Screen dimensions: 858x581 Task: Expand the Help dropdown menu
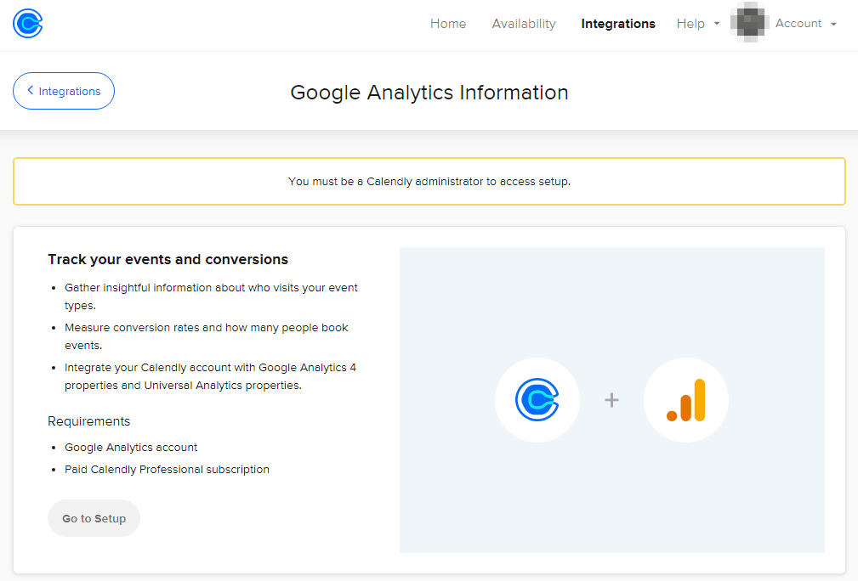coord(697,24)
